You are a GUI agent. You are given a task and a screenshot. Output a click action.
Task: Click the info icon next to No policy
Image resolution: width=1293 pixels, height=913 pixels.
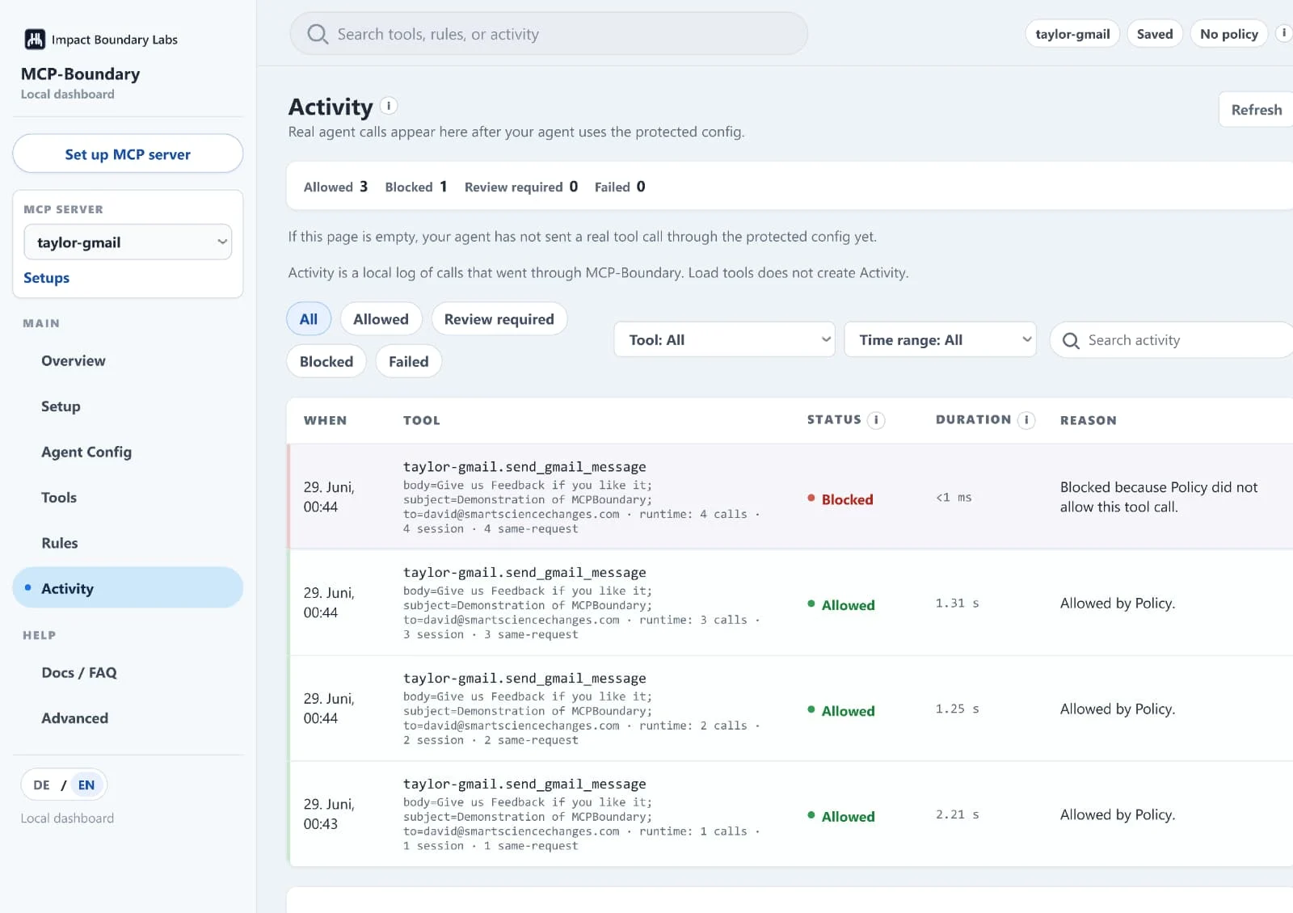pos(1283,33)
